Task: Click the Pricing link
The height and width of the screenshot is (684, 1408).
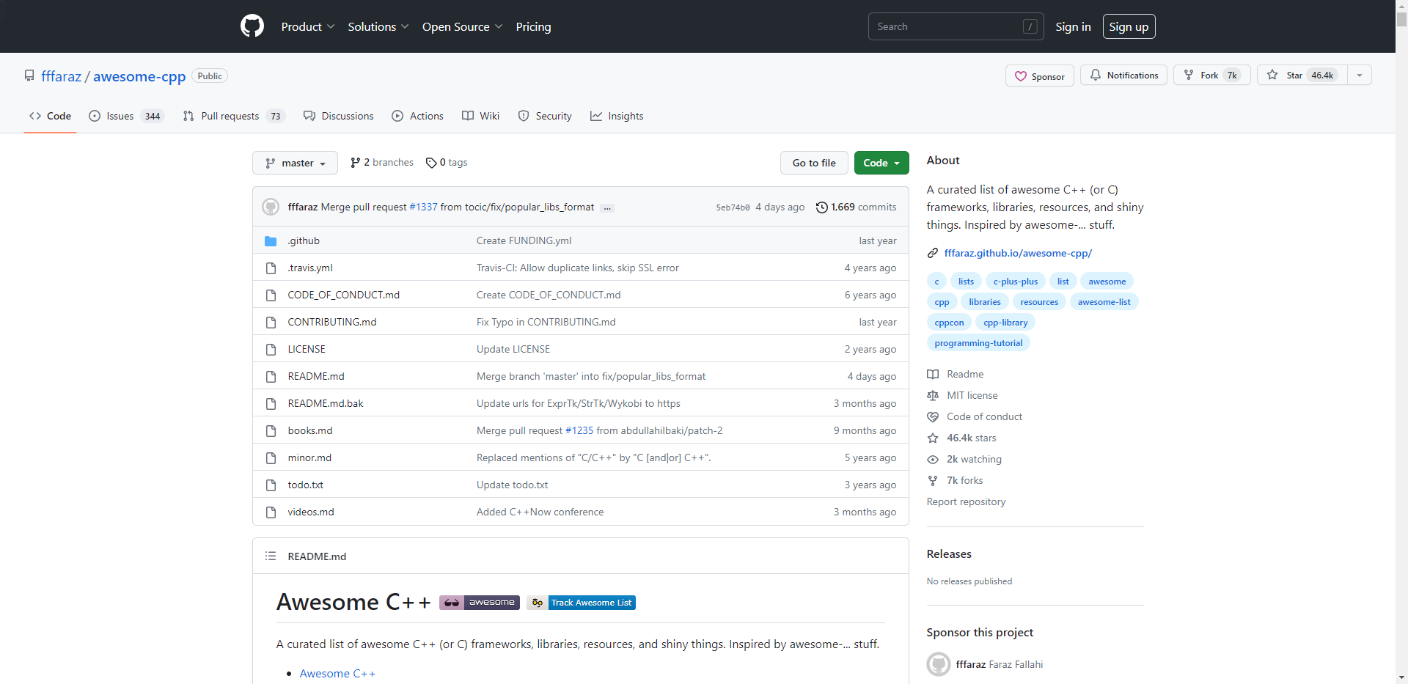Action: [x=533, y=27]
